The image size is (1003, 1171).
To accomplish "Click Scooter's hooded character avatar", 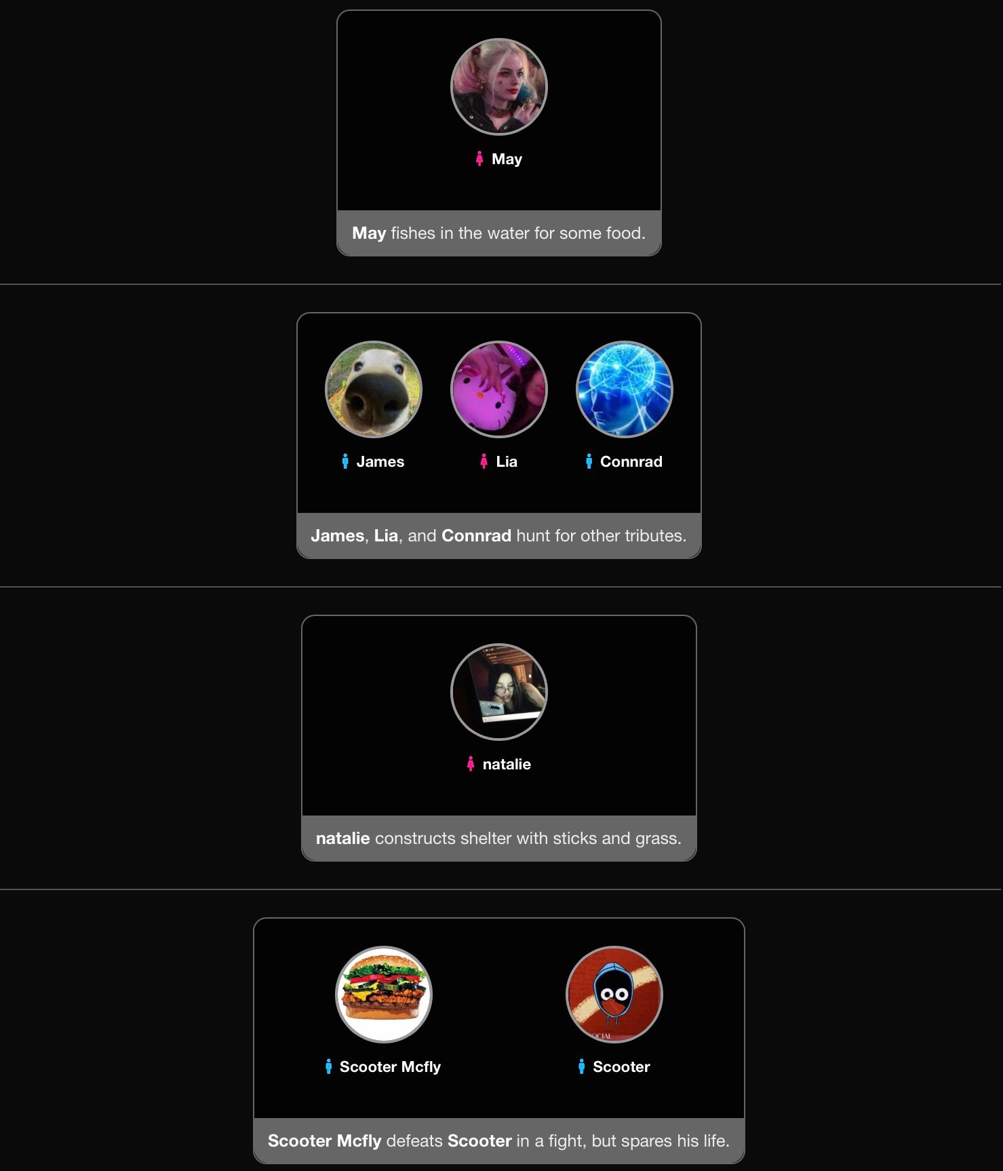I will (614, 995).
